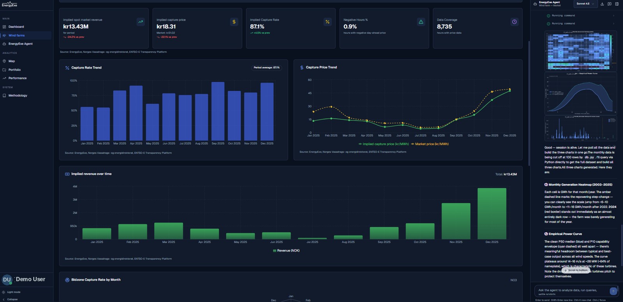This screenshot has height=302, width=623.
Task: Expand the second Running command row
Action: [x=580, y=24]
